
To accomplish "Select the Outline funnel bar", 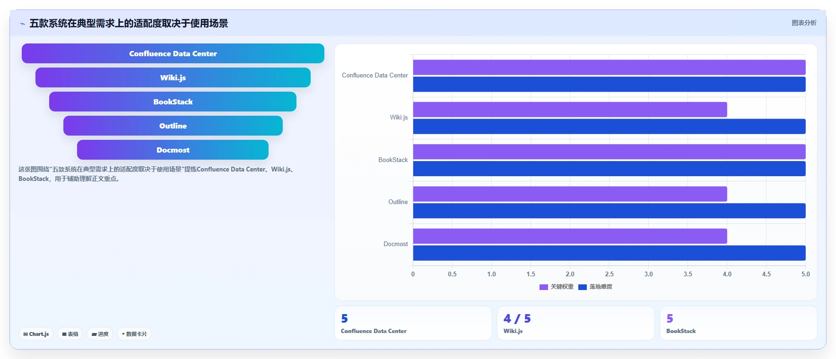I will click(x=173, y=126).
